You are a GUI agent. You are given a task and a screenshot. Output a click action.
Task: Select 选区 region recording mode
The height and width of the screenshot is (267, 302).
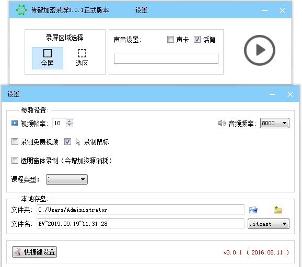(x=82, y=58)
